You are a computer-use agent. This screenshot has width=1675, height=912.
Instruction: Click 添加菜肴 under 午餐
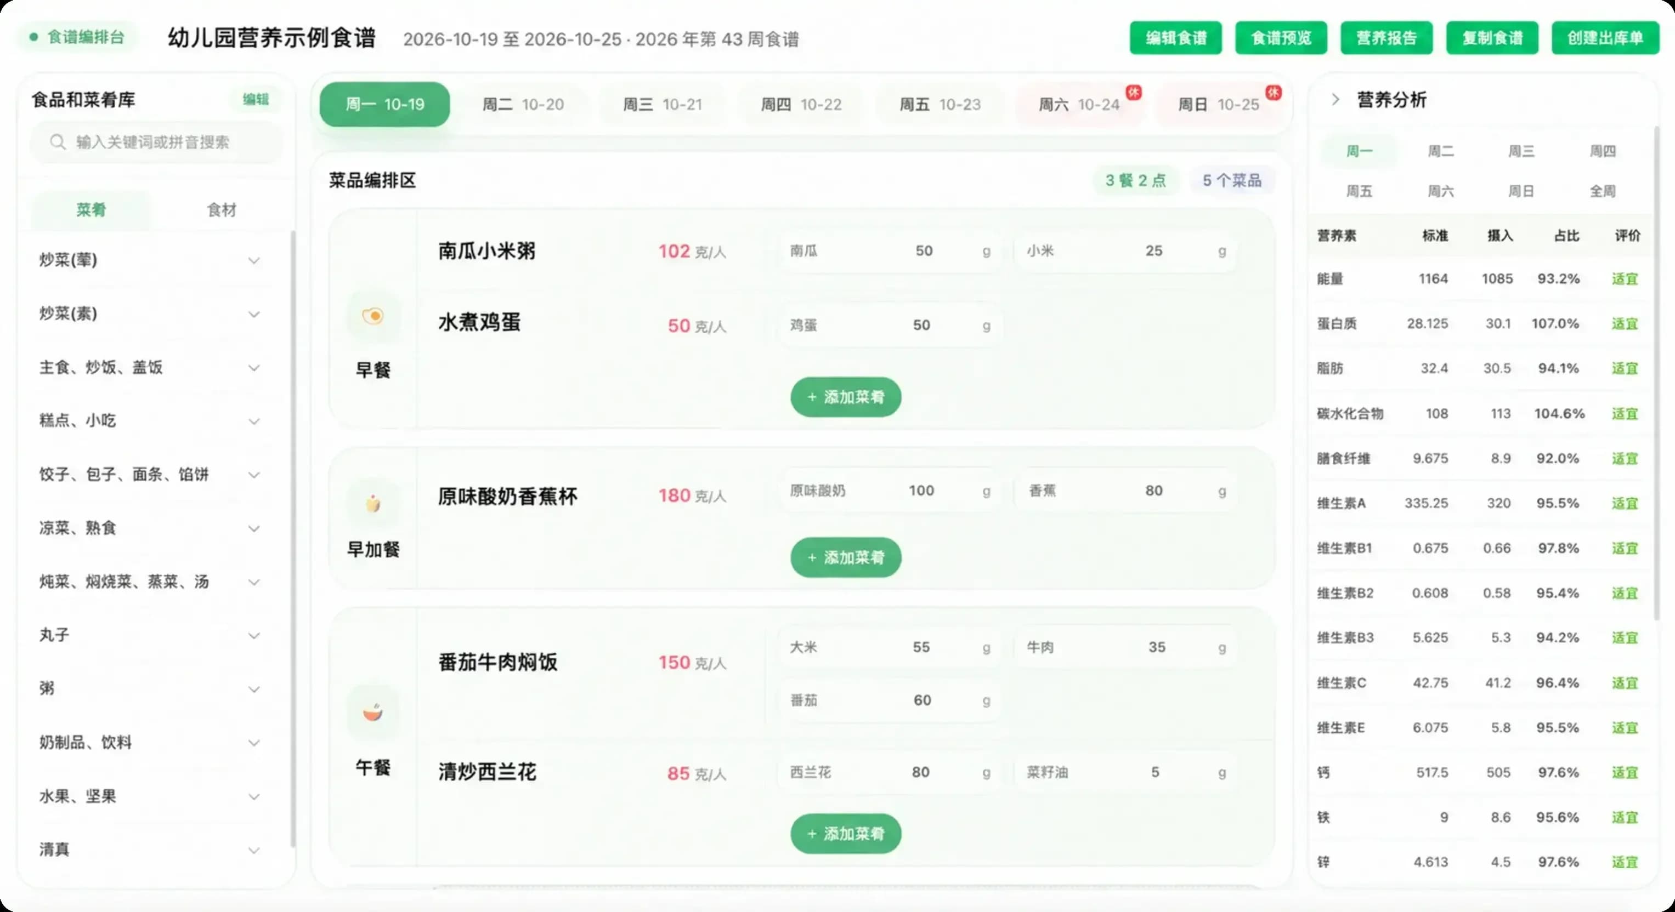846,834
